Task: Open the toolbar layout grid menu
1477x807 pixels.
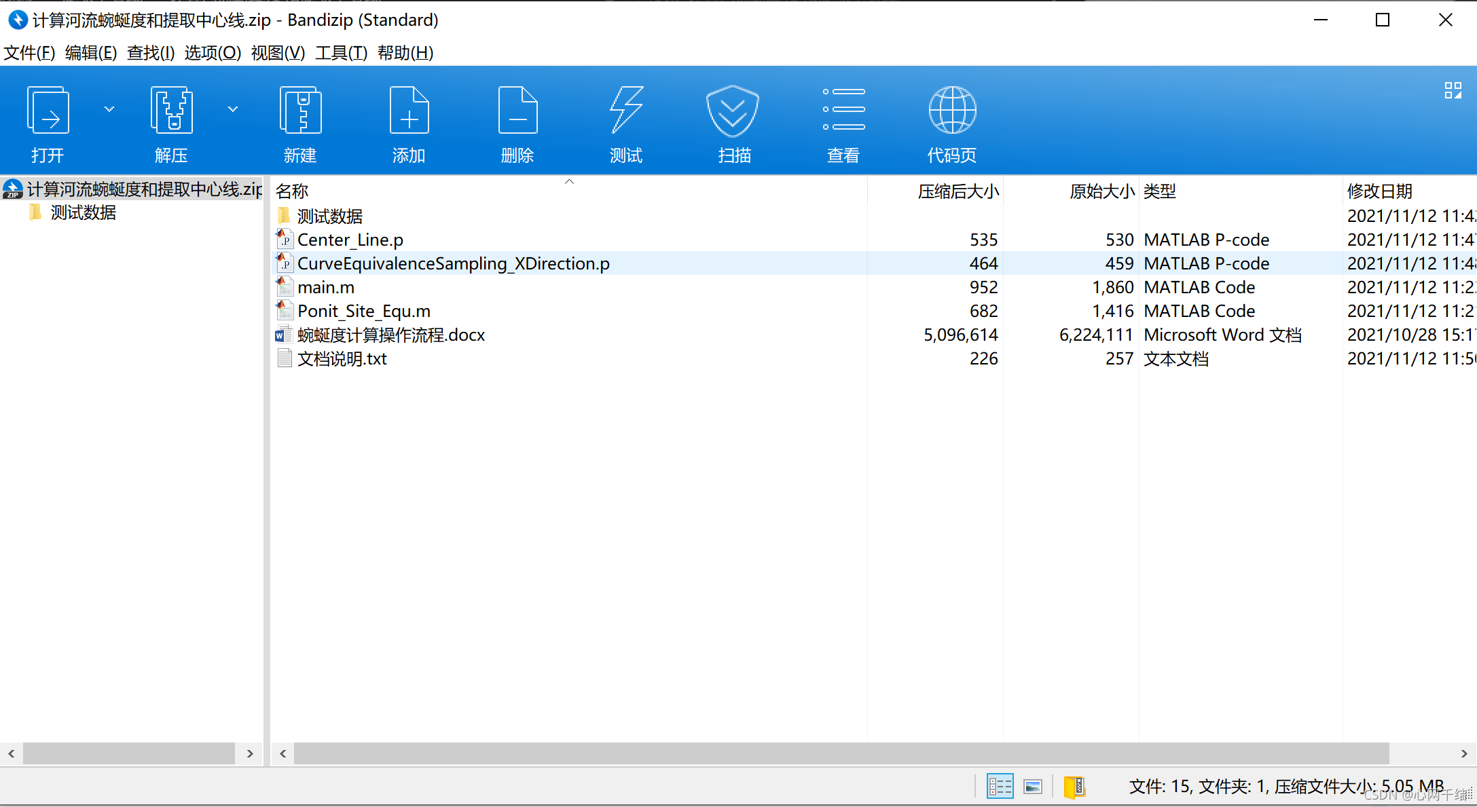Action: (x=1453, y=91)
